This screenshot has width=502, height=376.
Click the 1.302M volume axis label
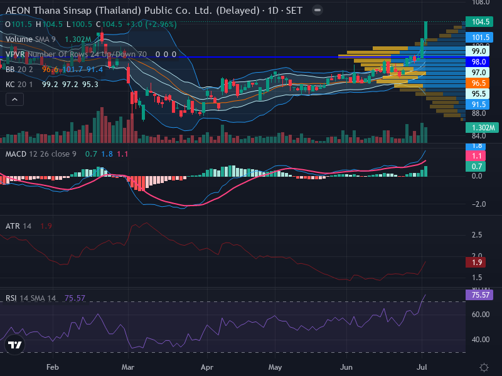tap(482, 128)
